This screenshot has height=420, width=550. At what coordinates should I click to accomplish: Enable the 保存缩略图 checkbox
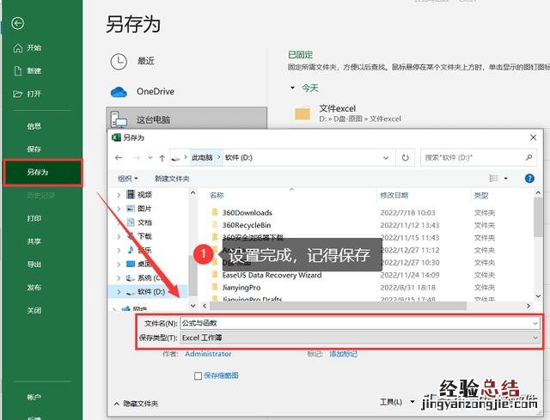point(199,375)
